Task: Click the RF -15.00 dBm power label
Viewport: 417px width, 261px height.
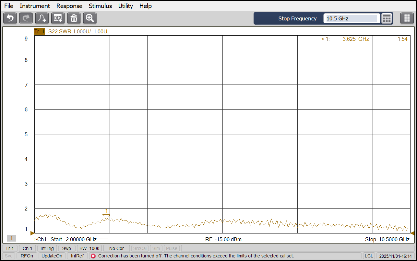Action: pyautogui.click(x=223, y=239)
